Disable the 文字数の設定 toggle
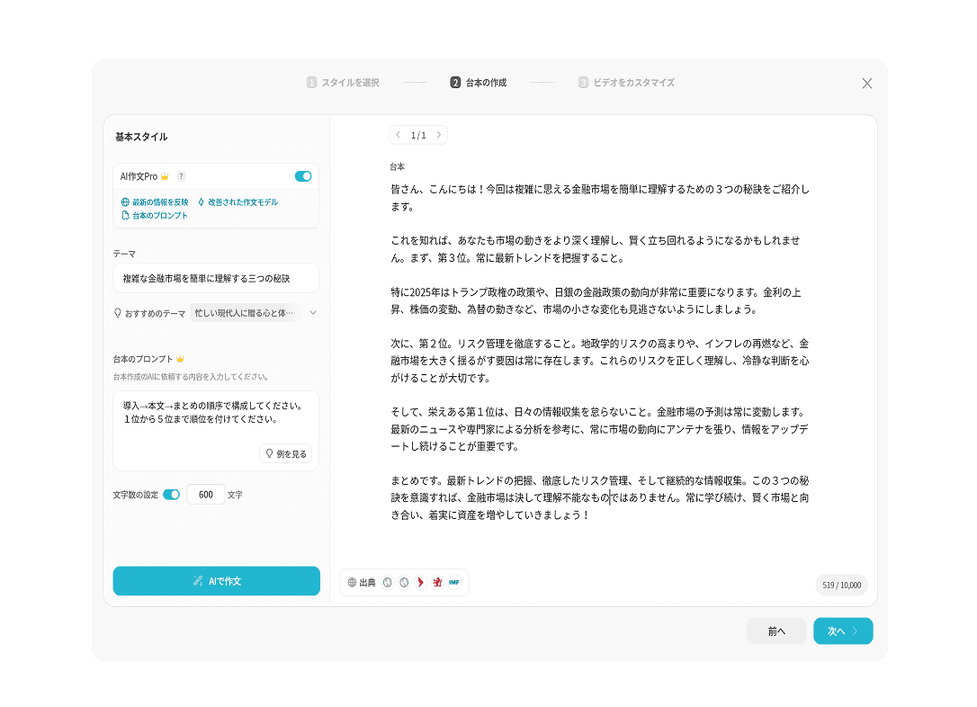 tap(171, 495)
